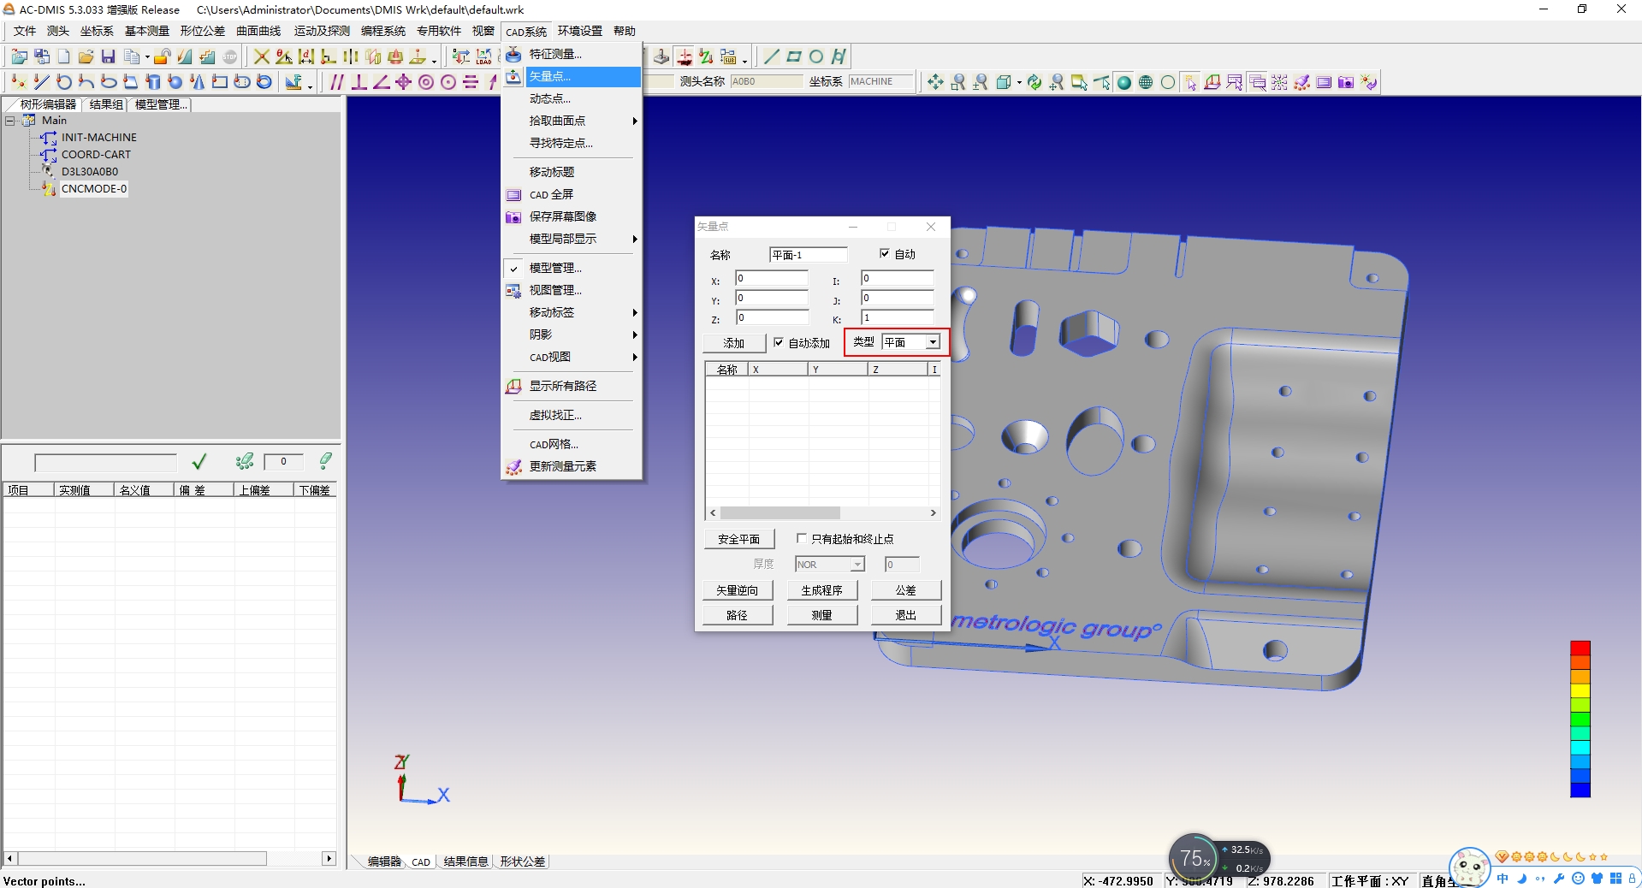Screen dimensions: 1642x888
Task: Click the pan view icon
Action: (x=934, y=82)
